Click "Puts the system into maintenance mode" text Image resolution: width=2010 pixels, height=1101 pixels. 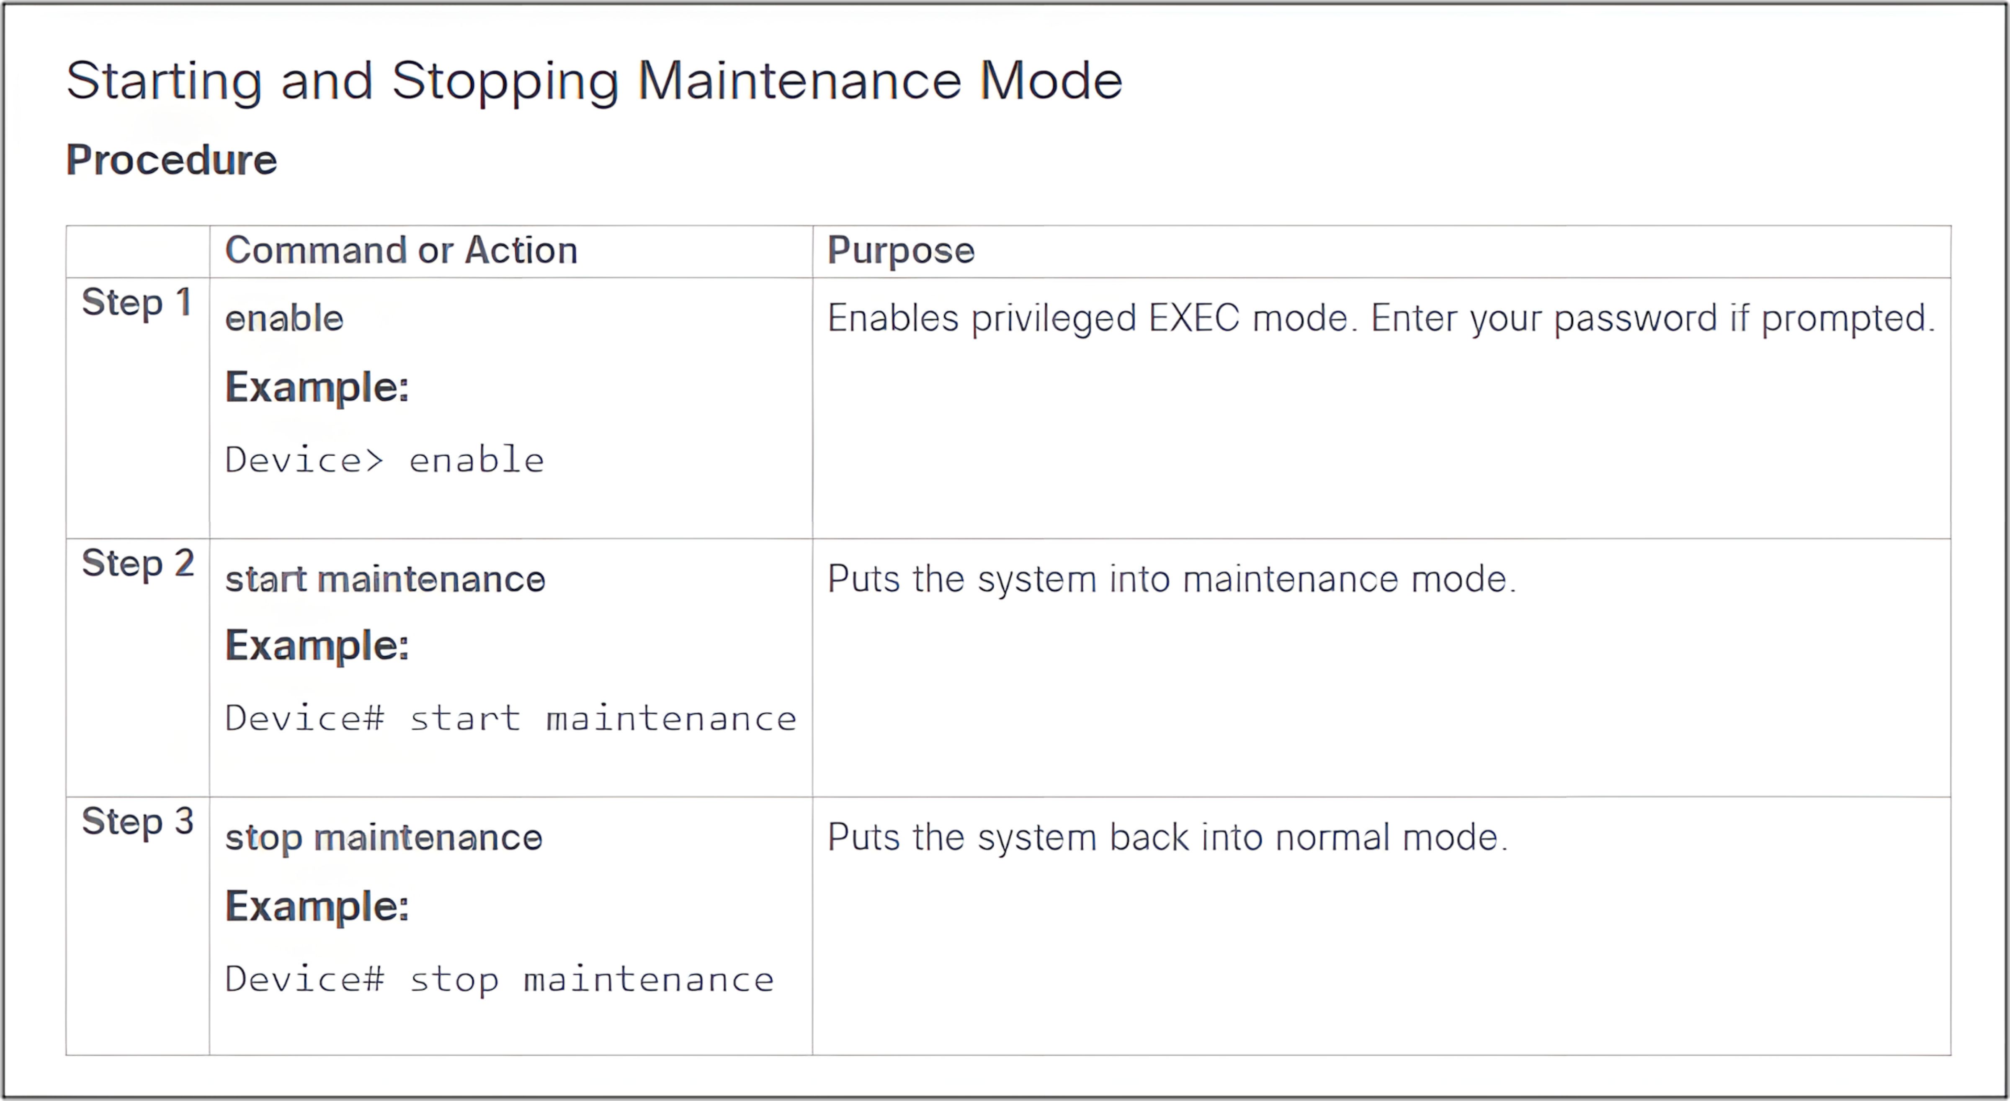1171,580
